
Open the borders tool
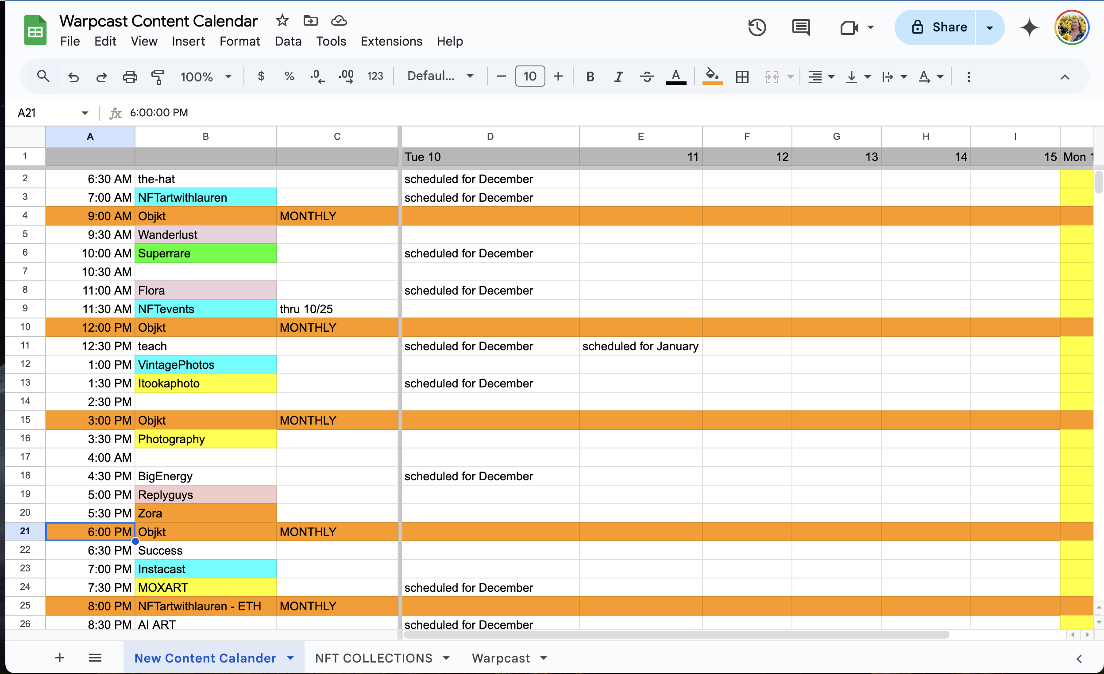point(742,77)
